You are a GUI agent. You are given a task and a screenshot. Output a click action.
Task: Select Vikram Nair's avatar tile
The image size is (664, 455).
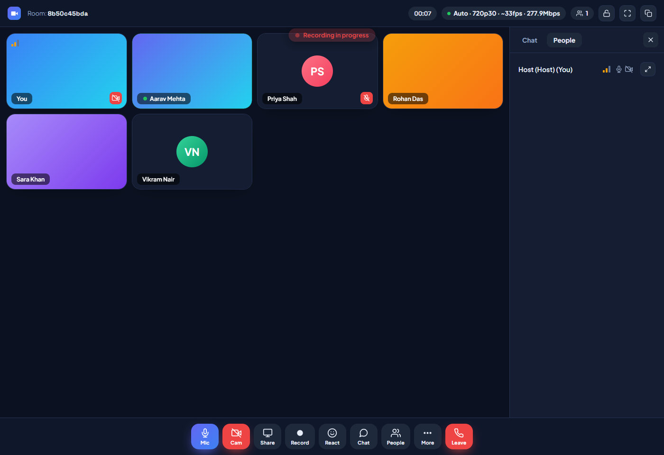click(192, 152)
